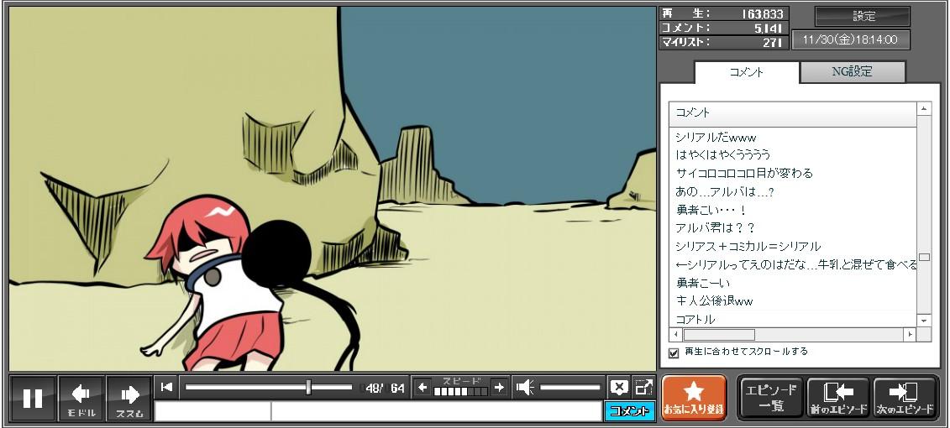Click the モドル rewind arrow button
Image resolution: width=950 pixels, height=428 pixels.
(81, 398)
